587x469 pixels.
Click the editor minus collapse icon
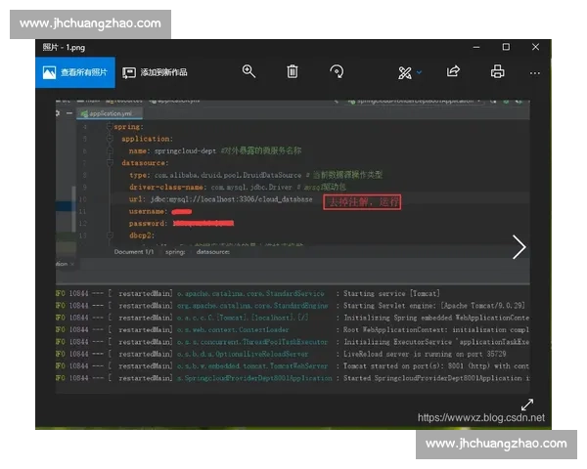(69, 113)
